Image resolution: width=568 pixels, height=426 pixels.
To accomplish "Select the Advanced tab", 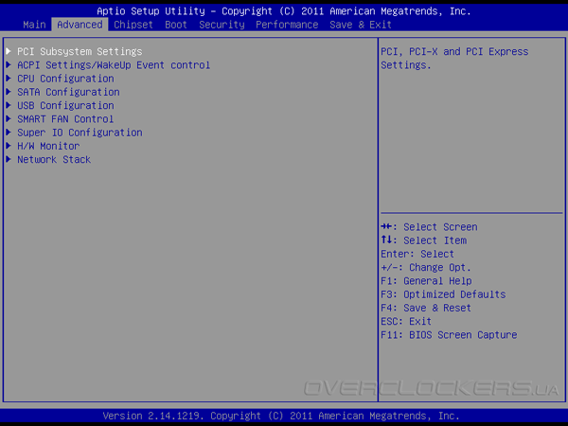I will 80,25.
